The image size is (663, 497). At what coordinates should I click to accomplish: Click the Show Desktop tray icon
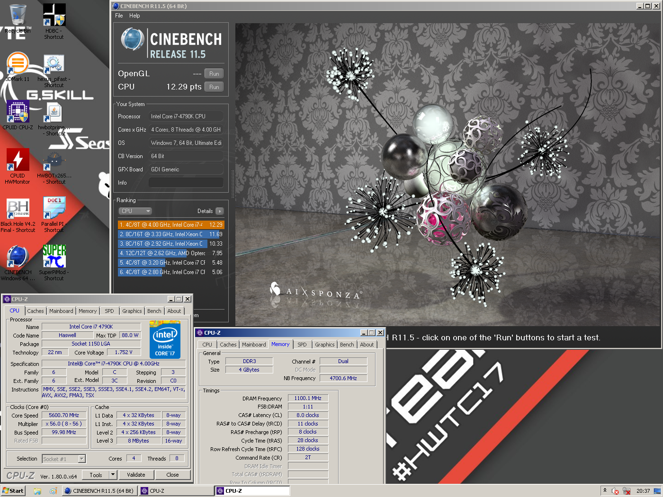[x=657, y=491]
